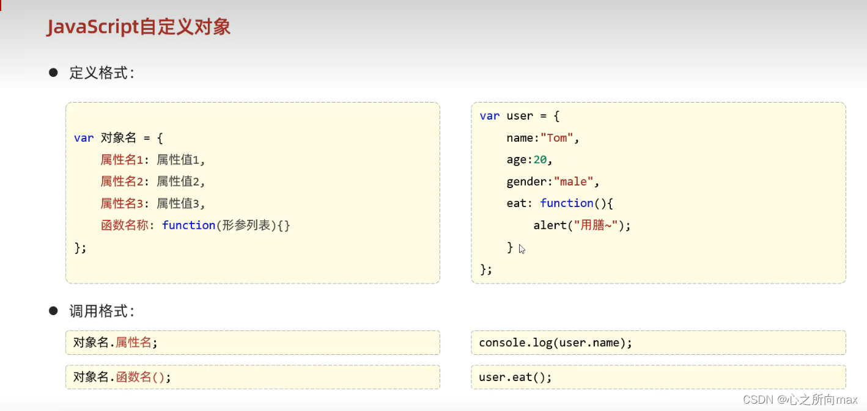Click the slide title JavaScript自定义对象

[x=138, y=27]
